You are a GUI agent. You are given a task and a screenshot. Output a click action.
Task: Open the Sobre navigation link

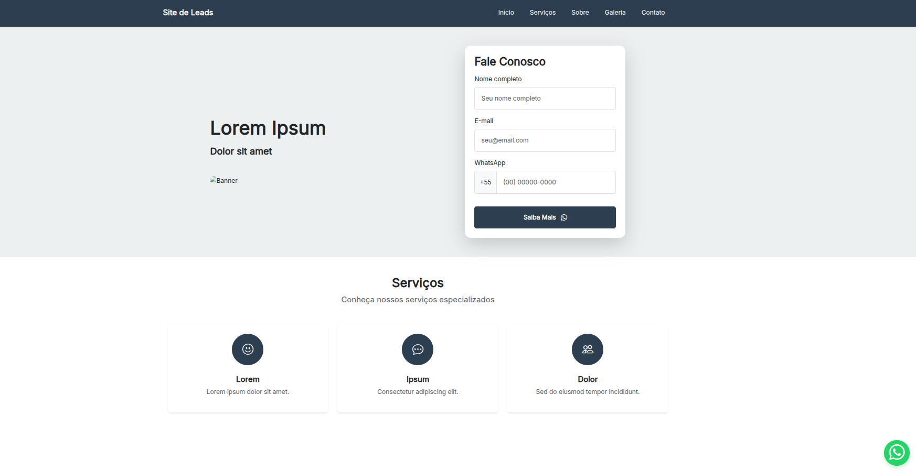tap(580, 13)
